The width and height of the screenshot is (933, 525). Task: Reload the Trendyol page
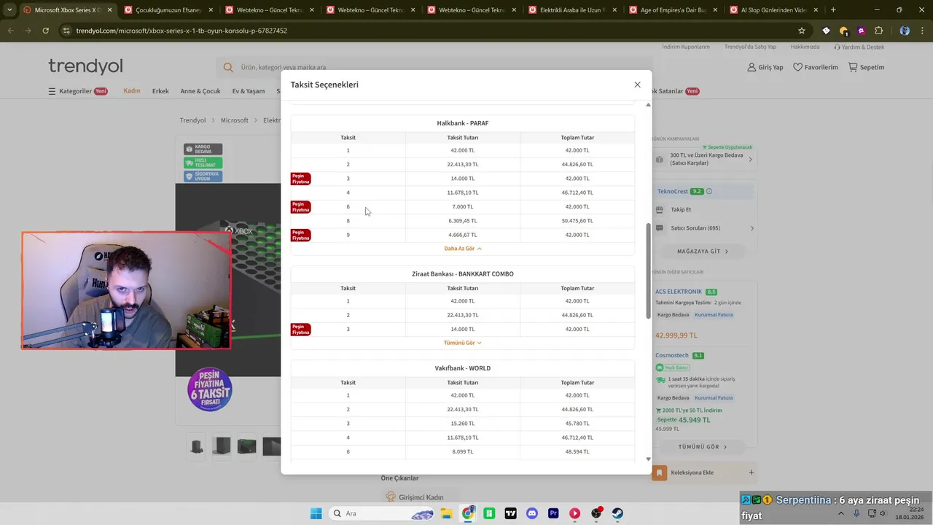click(x=45, y=31)
